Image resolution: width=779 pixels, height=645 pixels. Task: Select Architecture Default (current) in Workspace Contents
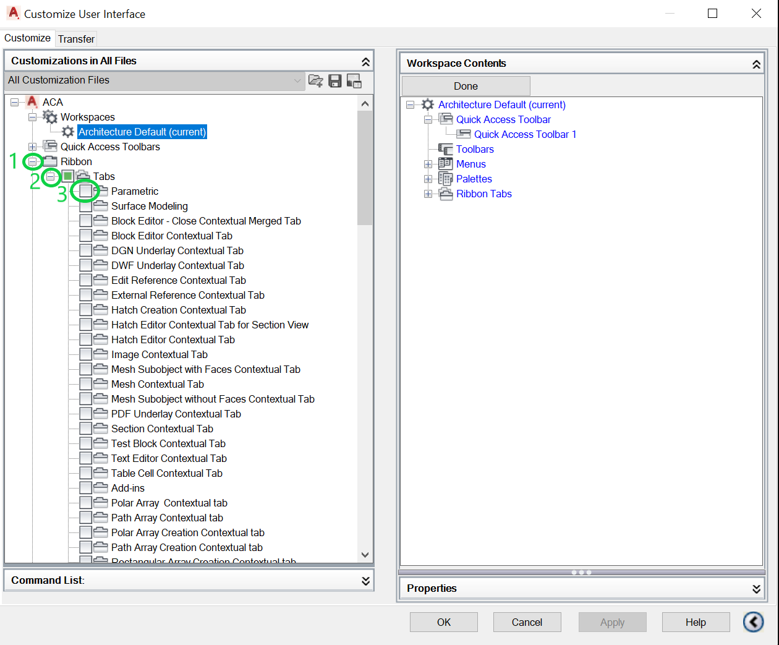pos(501,105)
